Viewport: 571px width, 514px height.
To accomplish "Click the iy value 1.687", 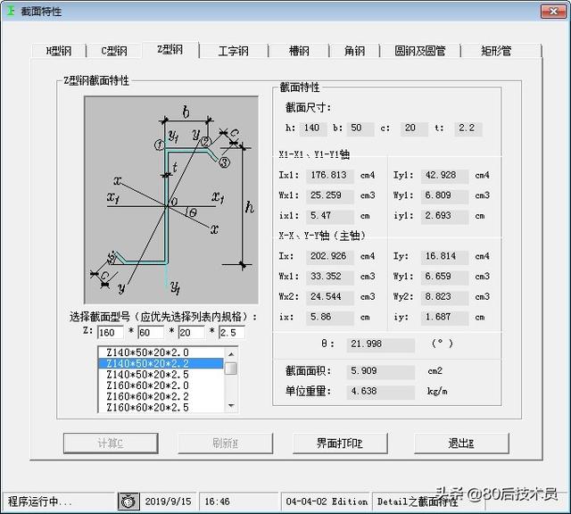I will [444, 318].
